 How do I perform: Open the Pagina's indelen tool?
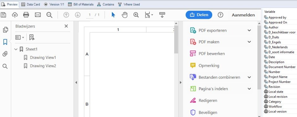(213, 89)
